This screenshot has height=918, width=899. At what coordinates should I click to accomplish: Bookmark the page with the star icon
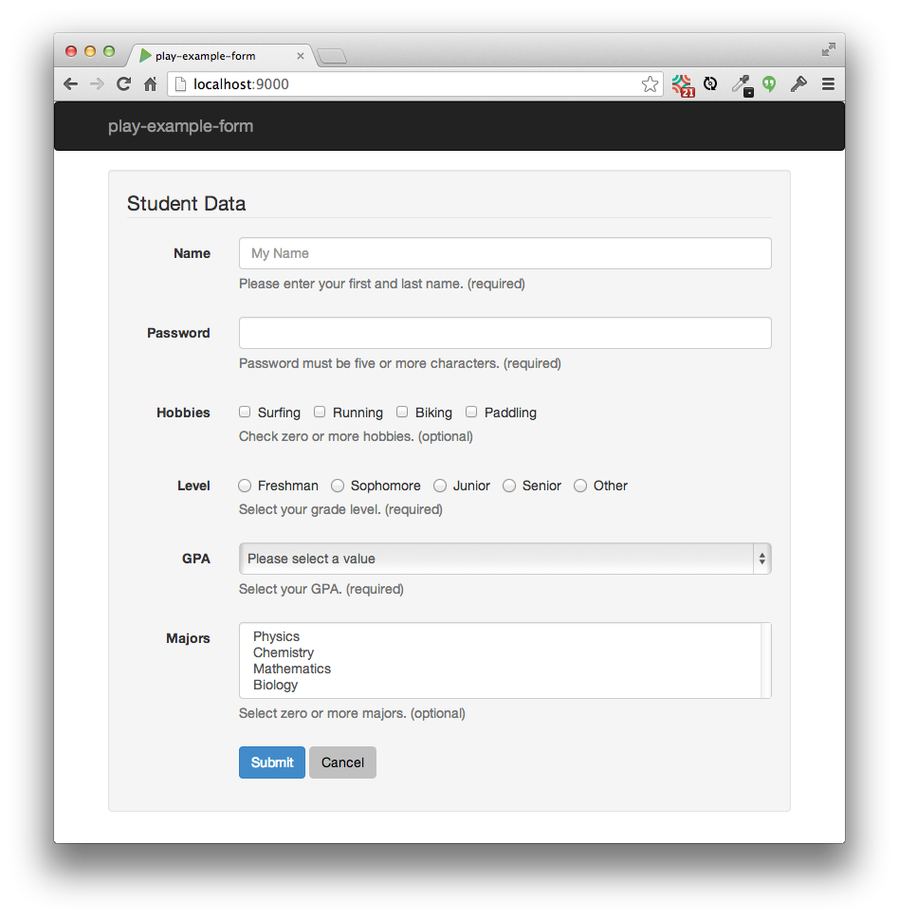pyautogui.click(x=650, y=84)
